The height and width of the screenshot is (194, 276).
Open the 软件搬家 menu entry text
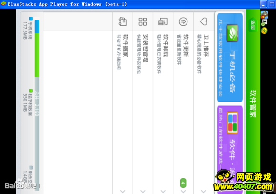point(125,45)
